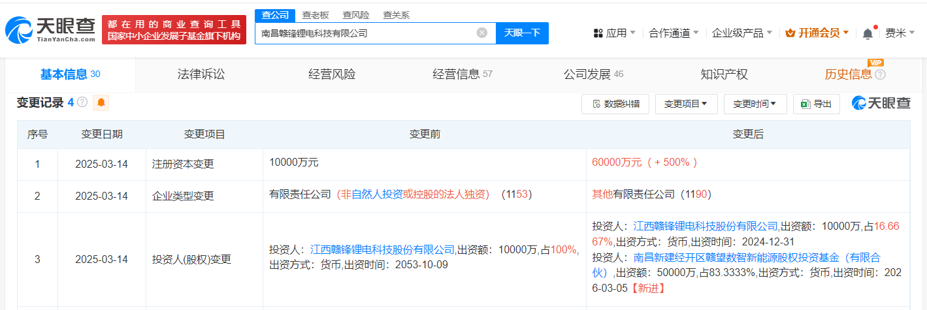This screenshot has width=927, height=310.
Task: Clear the search box with the X icon
Action: [482, 33]
